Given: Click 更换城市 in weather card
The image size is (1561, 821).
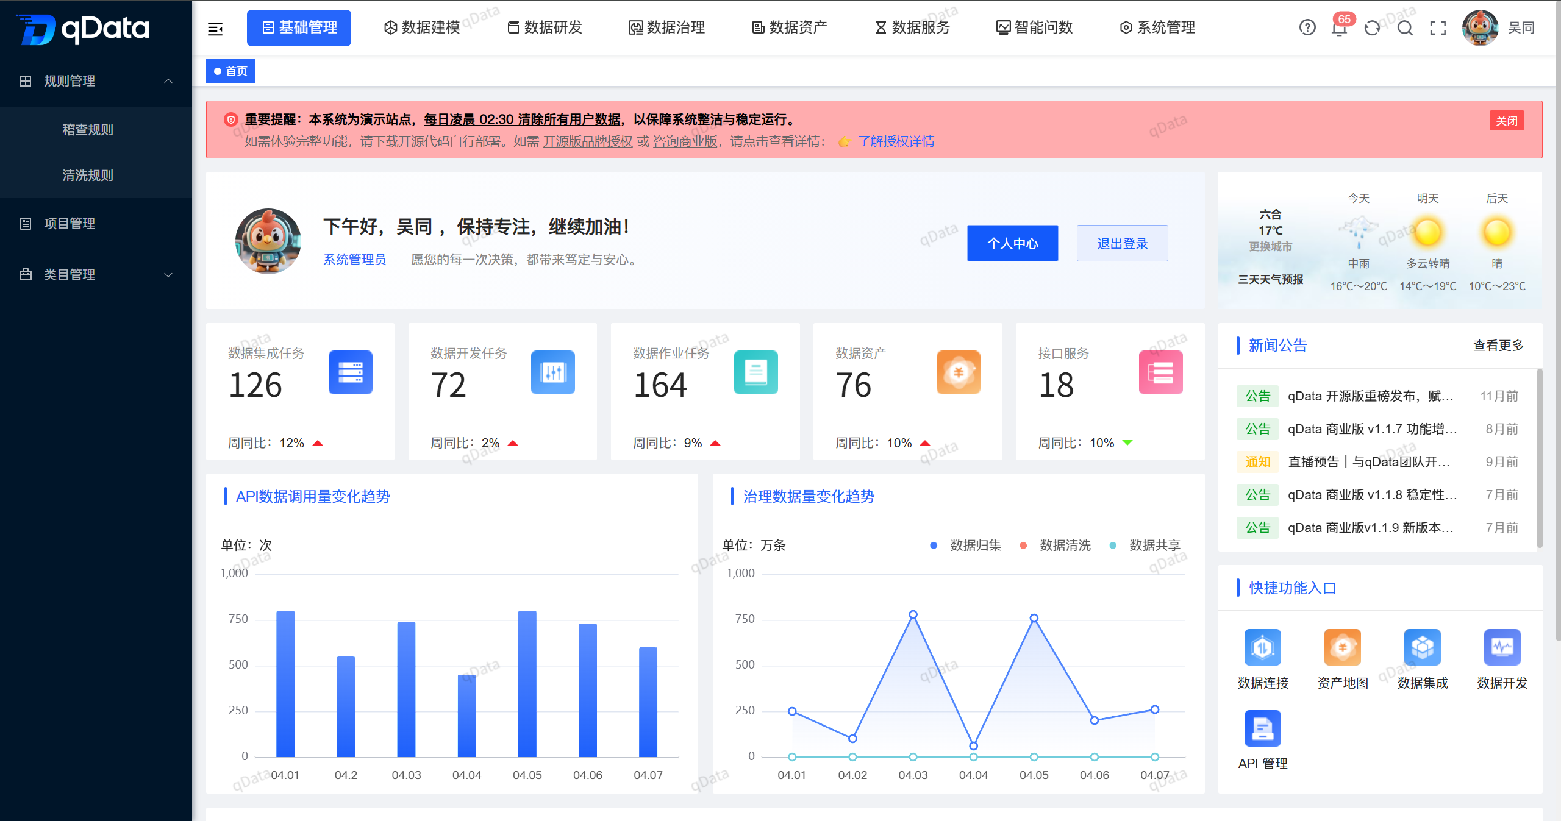Looking at the screenshot, I should (x=1271, y=246).
